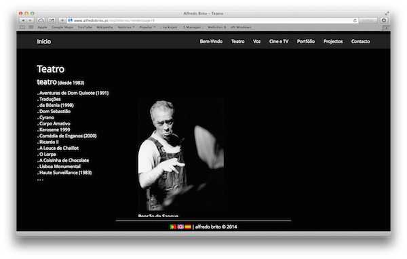Image resolution: width=407 pixels, height=259 pixels.
Task: Switch the language with the Portuguese flag
Action: tap(173, 227)
